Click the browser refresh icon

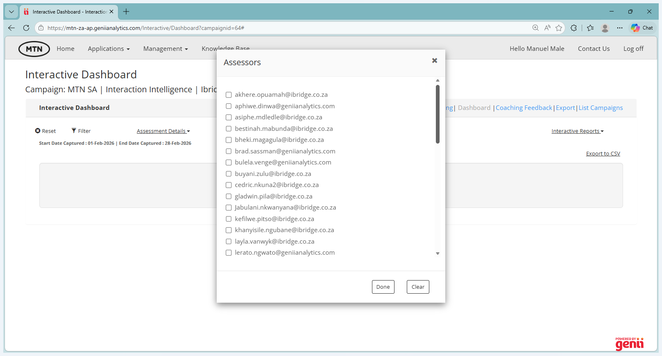[x=26, y=28]
